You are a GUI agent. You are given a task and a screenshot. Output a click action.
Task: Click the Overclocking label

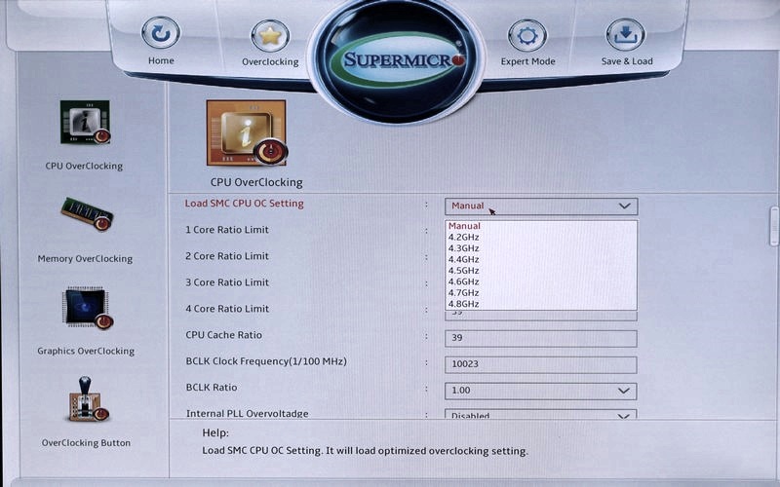coord(270,62)
